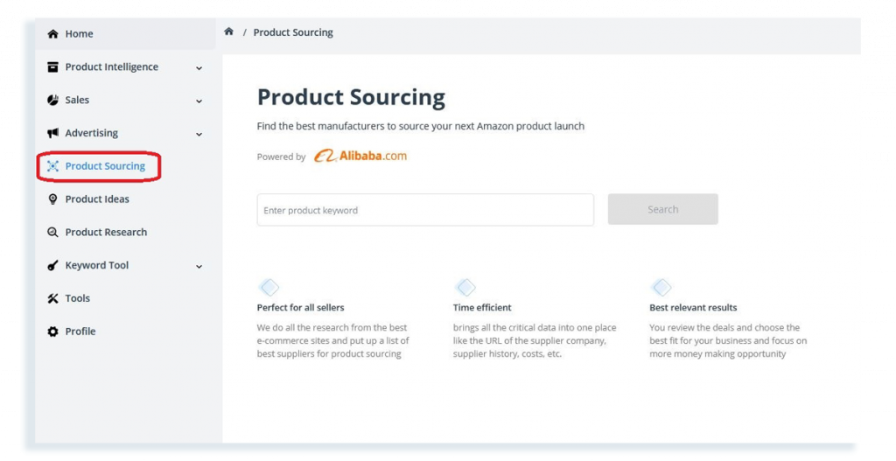
Task: Click the breadcrumb home icon
Action: 228,31
